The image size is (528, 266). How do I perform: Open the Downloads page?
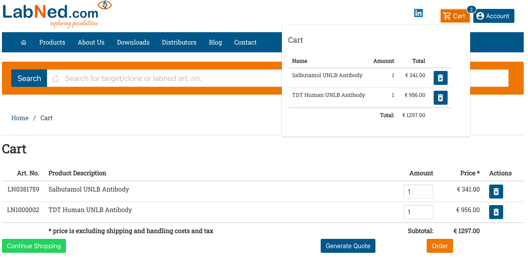coord(133,42)
